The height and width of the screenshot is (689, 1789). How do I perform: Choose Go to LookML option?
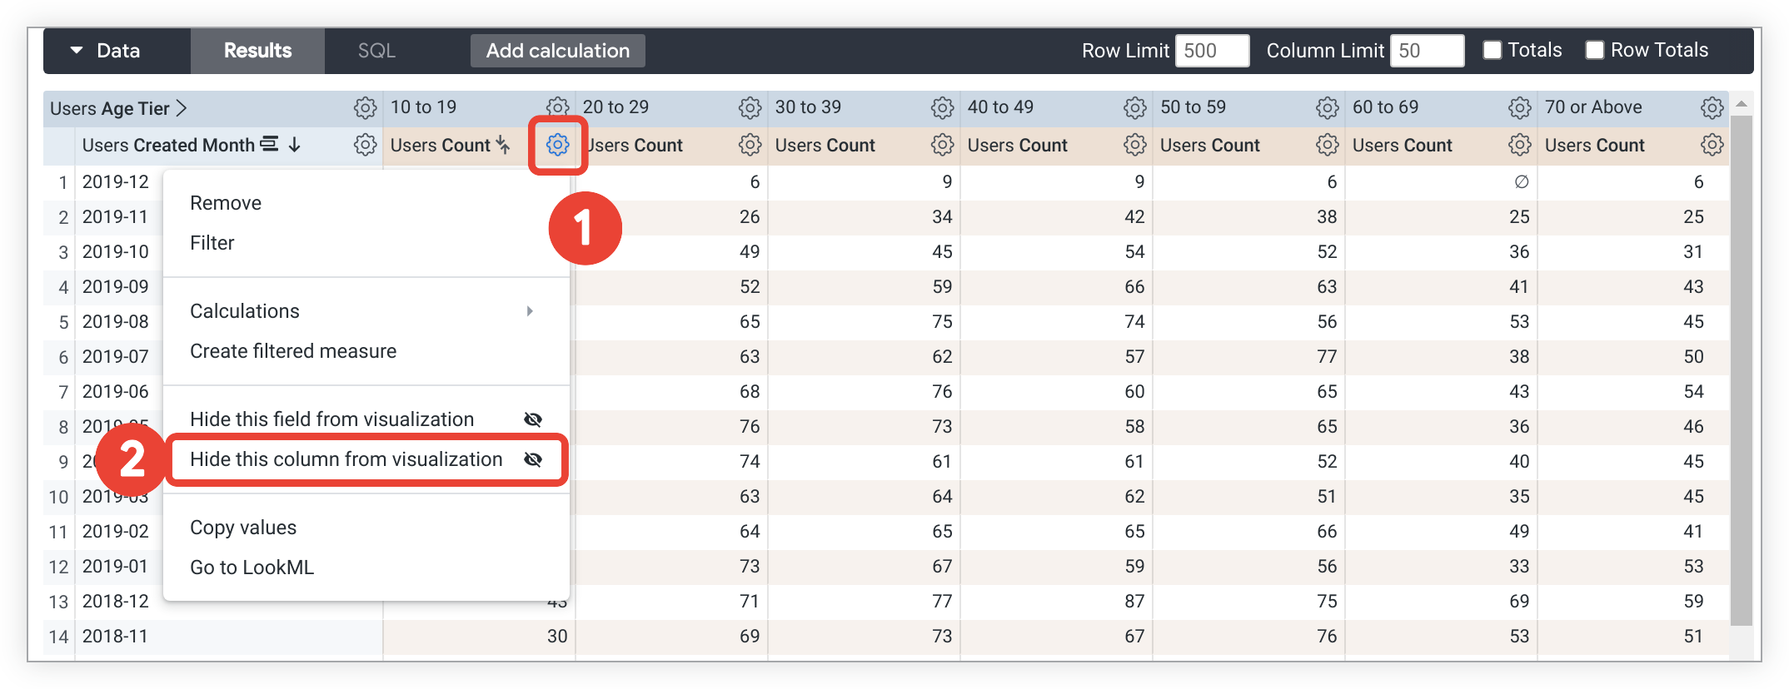click(252, 568)
